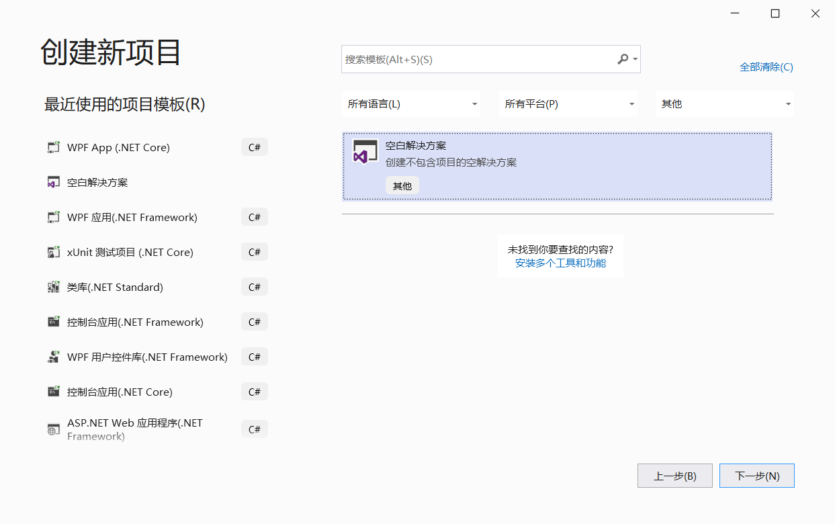Click the WPF 应用(.NET Framework) icon
The height and width of the screenshot is (524, 835).
pyautogui.click(x=54, y=217)
